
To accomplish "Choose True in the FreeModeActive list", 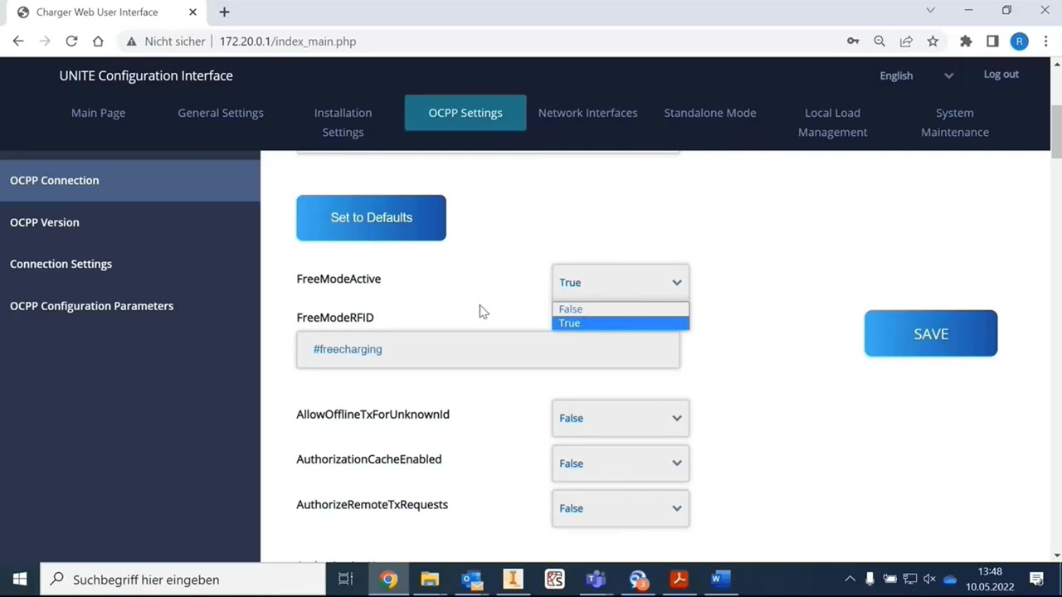I will [x=621, y=323].
